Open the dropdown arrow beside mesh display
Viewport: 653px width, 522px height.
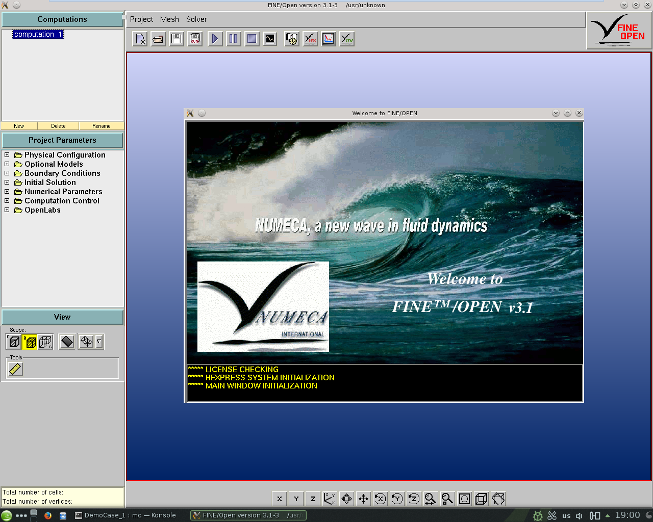click(99, 342)
